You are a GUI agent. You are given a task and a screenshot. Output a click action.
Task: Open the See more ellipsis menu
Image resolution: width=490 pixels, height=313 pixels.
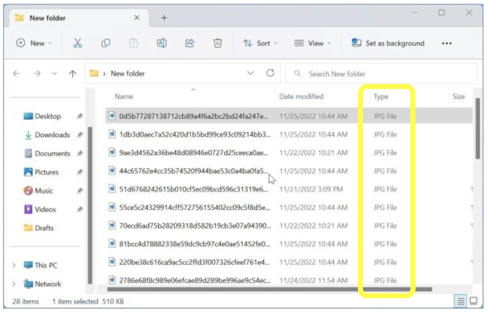coord(447,43)
